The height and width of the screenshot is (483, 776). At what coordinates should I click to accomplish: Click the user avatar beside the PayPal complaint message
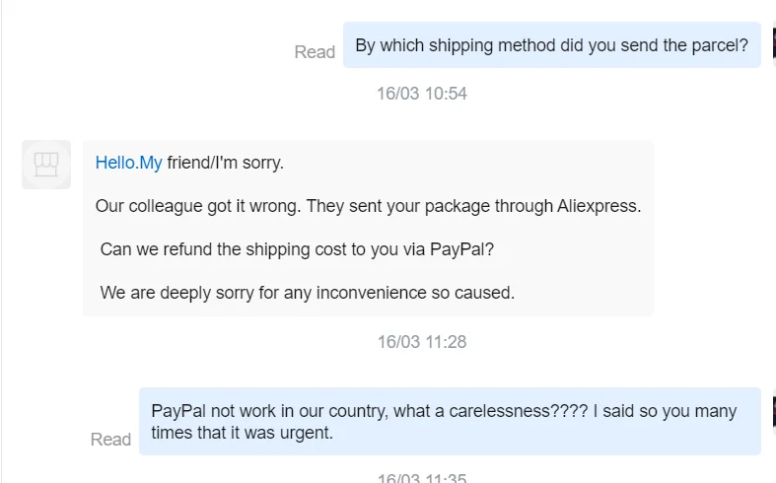(772, 410)
